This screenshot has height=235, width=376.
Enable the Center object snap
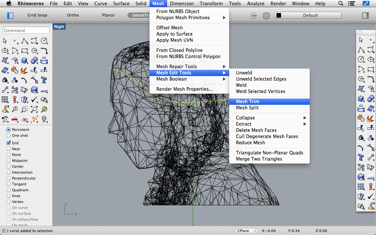pos(8,166)
